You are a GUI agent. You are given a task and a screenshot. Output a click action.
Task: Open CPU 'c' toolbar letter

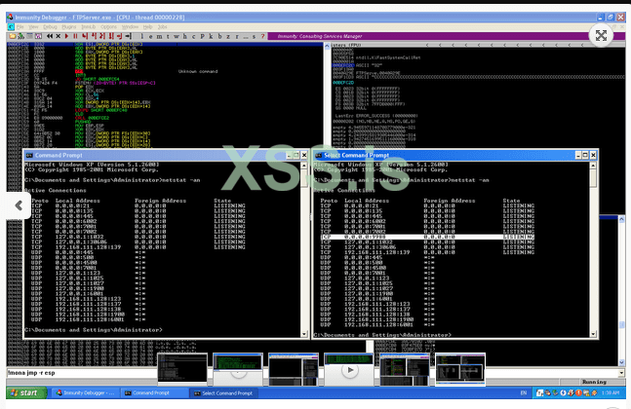pos(193,36)
